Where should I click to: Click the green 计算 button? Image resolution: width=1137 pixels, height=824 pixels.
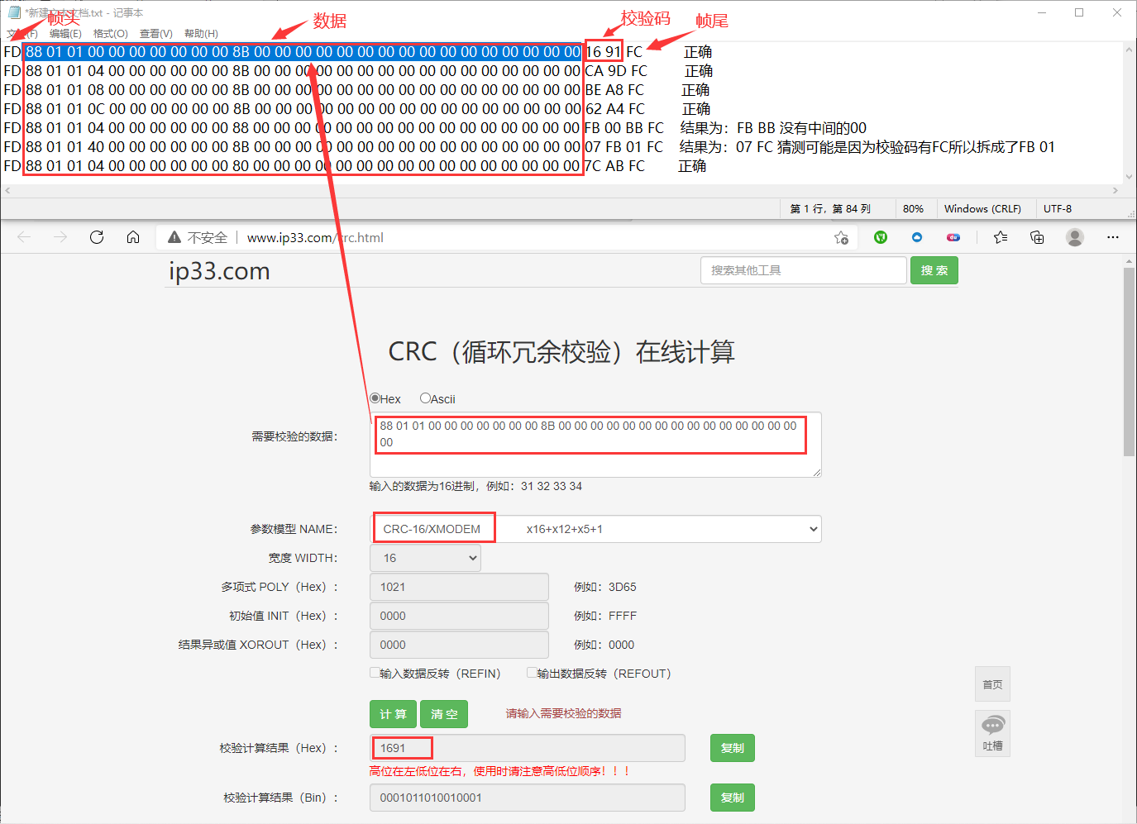[x=393, y=714]
